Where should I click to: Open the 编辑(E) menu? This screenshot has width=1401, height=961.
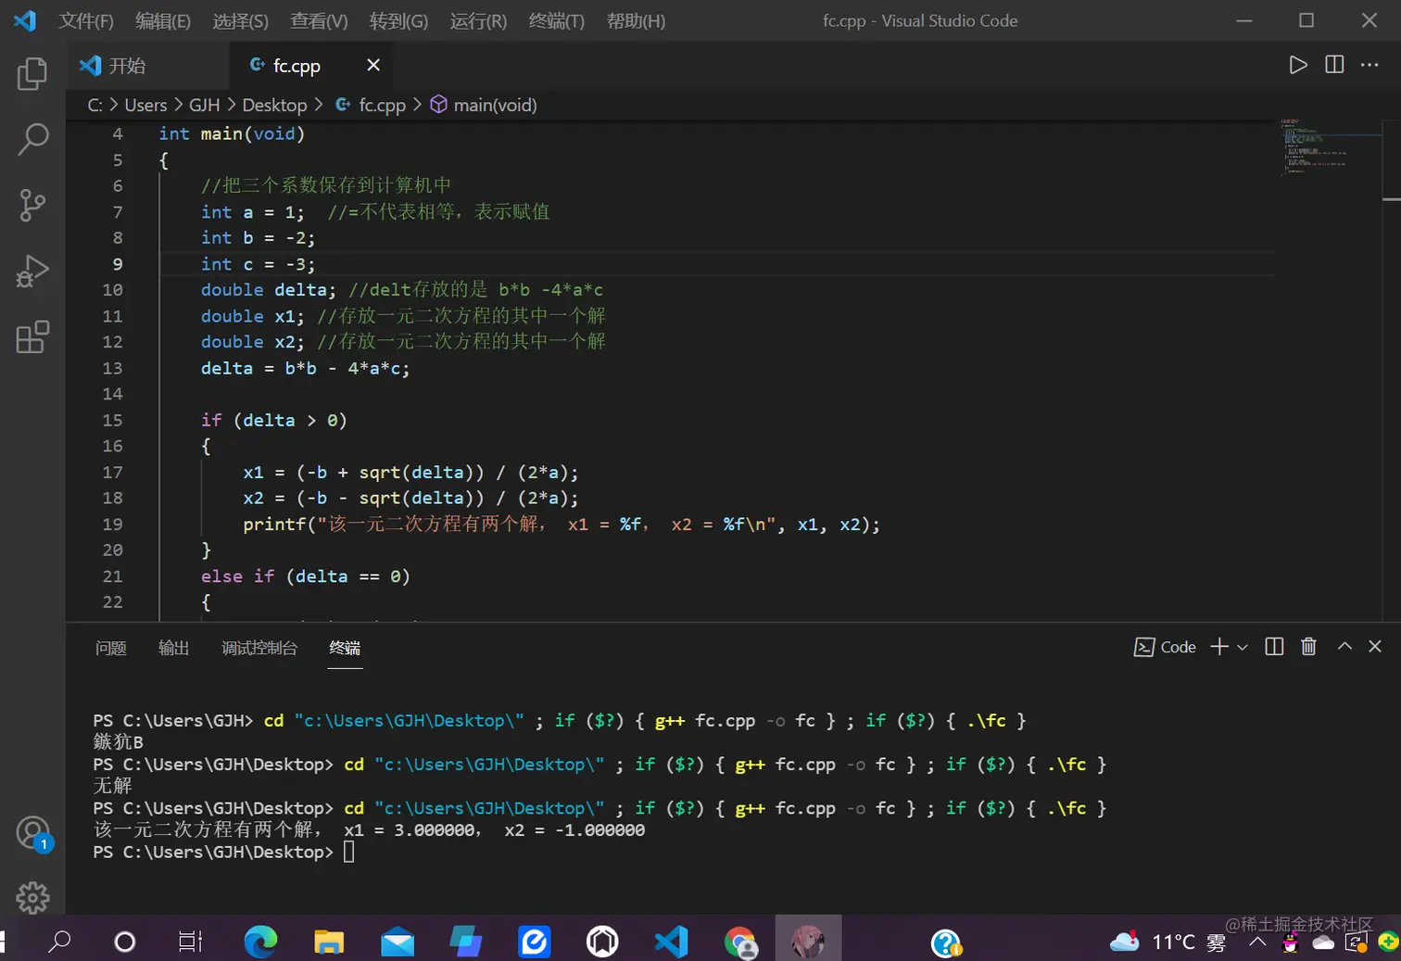(163, 20)
